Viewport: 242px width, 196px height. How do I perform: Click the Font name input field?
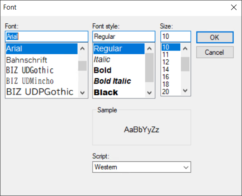(47, 36)
